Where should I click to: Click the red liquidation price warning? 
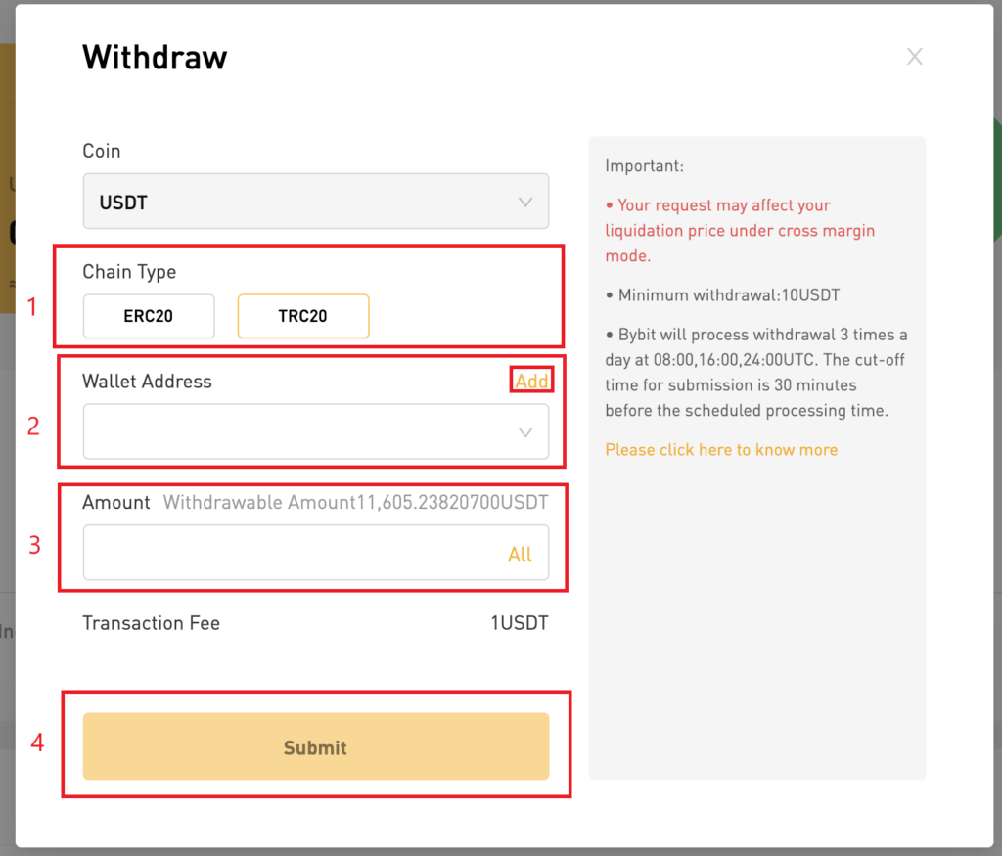[x=739, y=231]
